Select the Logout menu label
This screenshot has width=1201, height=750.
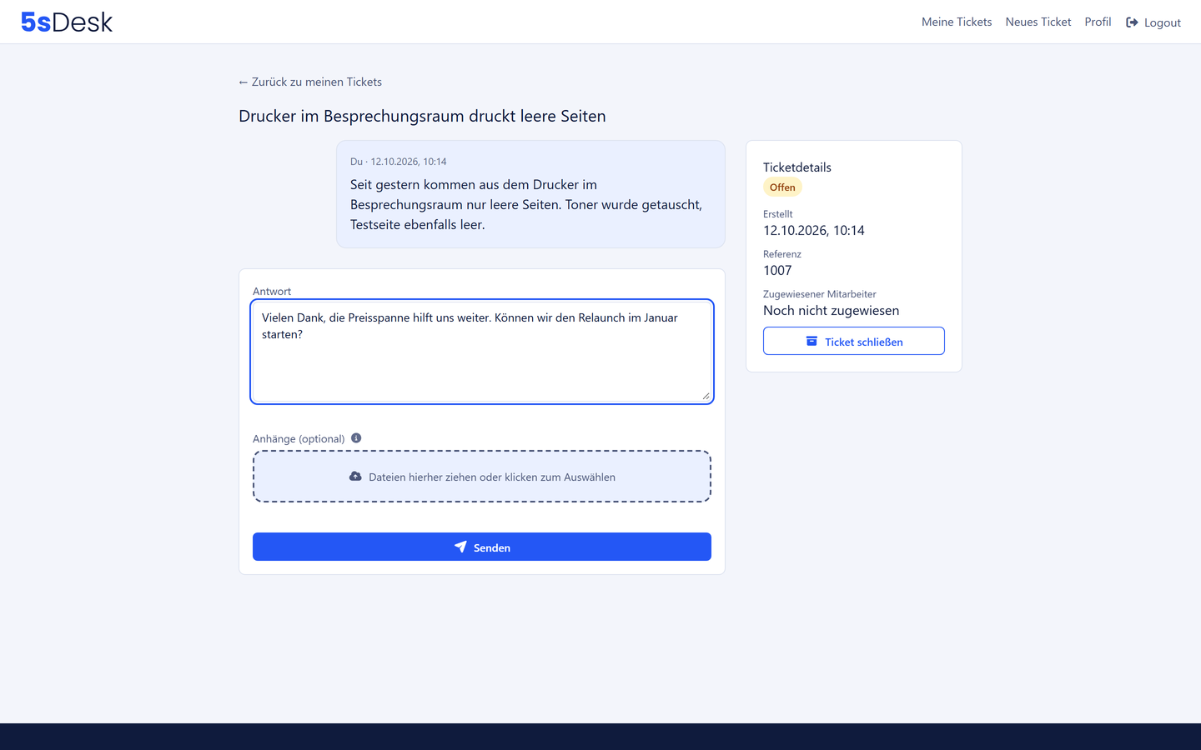(x=1163, y=22)
